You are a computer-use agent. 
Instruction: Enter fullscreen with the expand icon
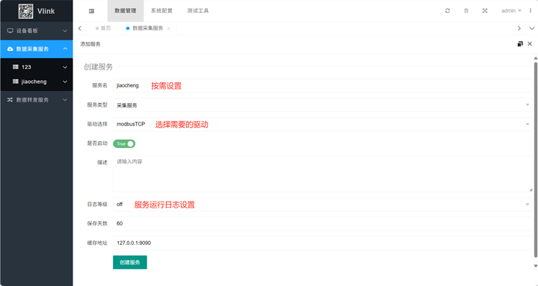pos(484,10)
